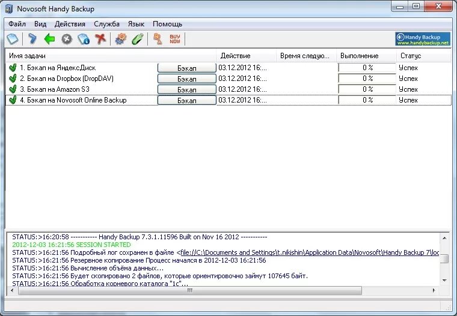This screenshot has width=457, height=316.
Task: Open task properties document-info icon
Action: tap(84, 39)
